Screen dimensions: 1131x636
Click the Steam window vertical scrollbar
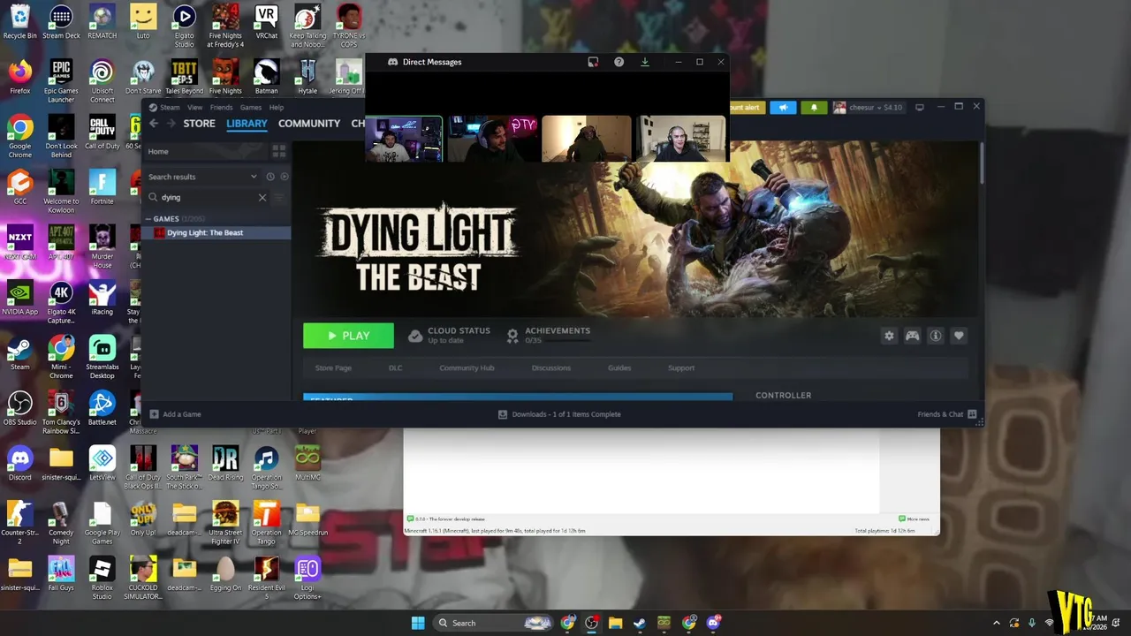click(x=981, y=163)
